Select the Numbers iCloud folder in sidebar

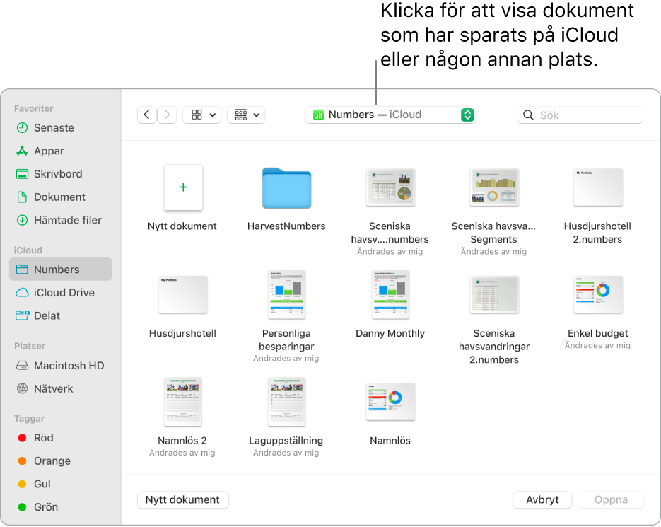(60, 270)
